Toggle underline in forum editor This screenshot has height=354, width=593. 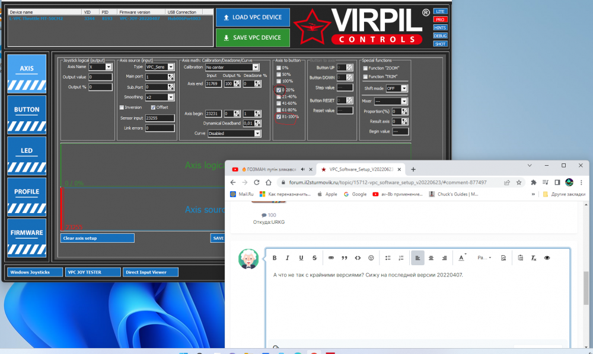point(301,258)
